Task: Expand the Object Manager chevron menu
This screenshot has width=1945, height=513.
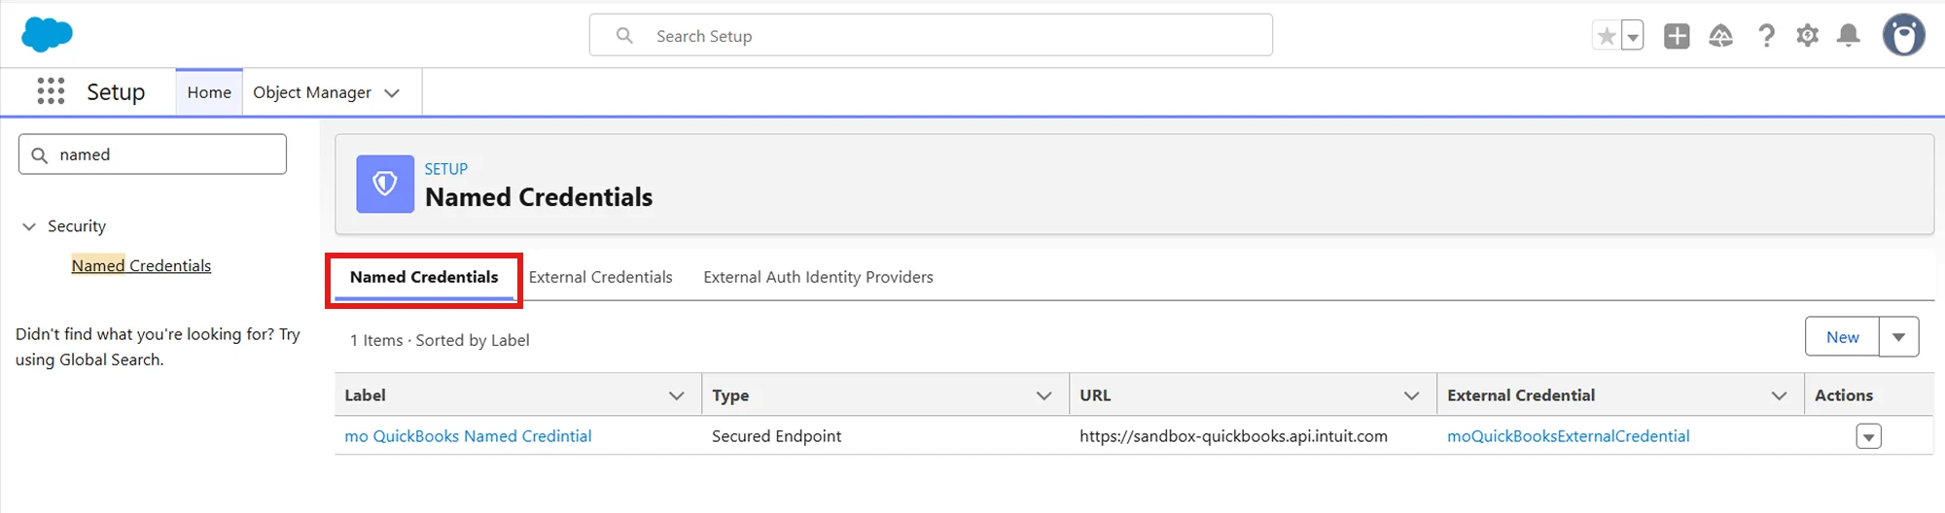Action: (x=392, y=93)
